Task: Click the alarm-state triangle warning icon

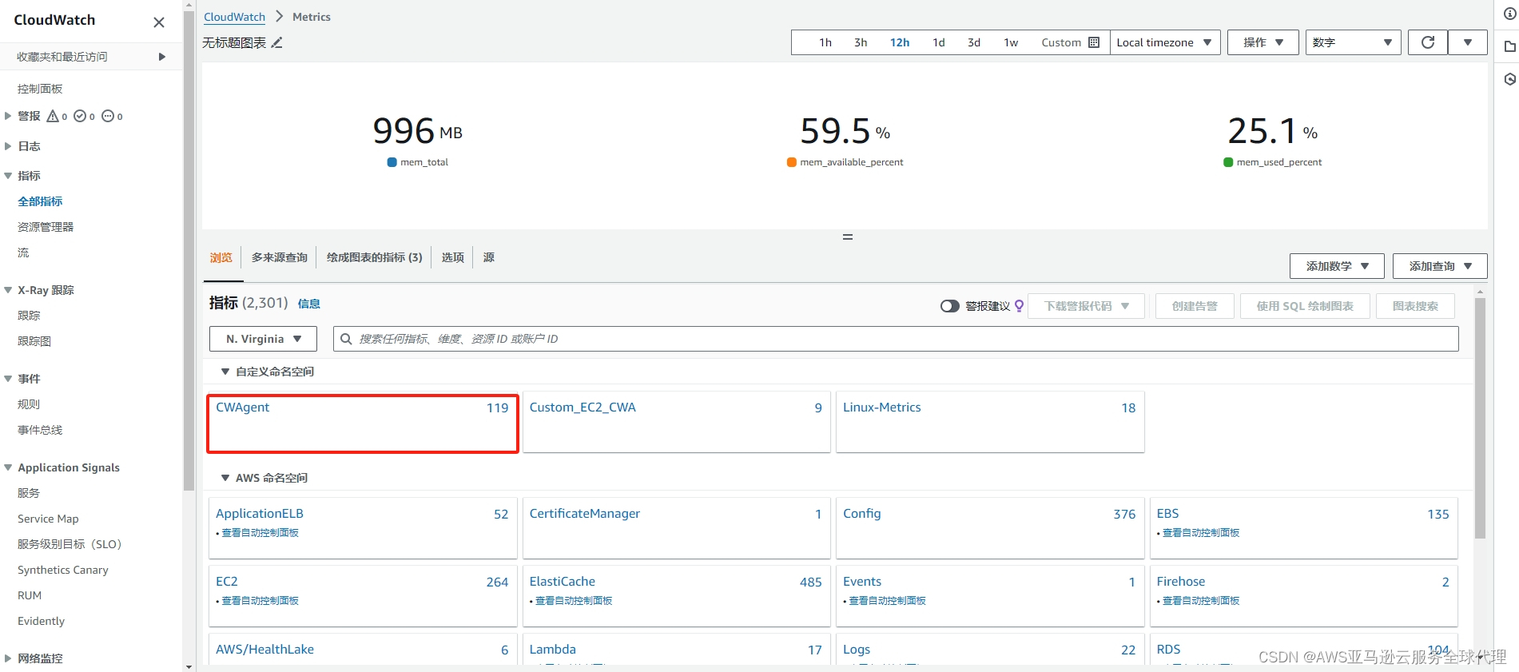Action: pyautogui.click(x=53, y=116)
